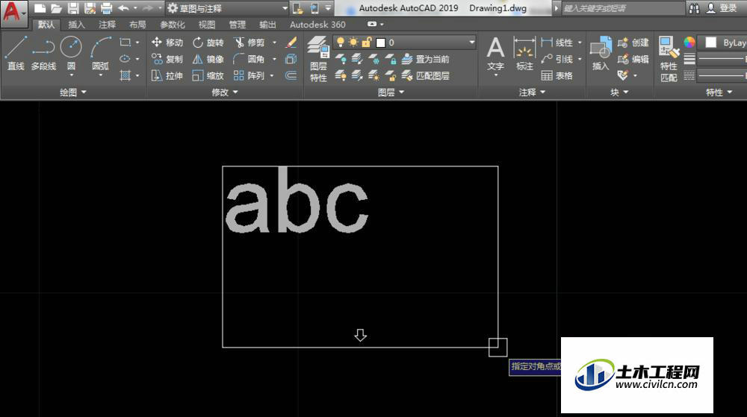Click the Erase tool icon
This screenshot has height=417, width=747.
pos(291,43)
